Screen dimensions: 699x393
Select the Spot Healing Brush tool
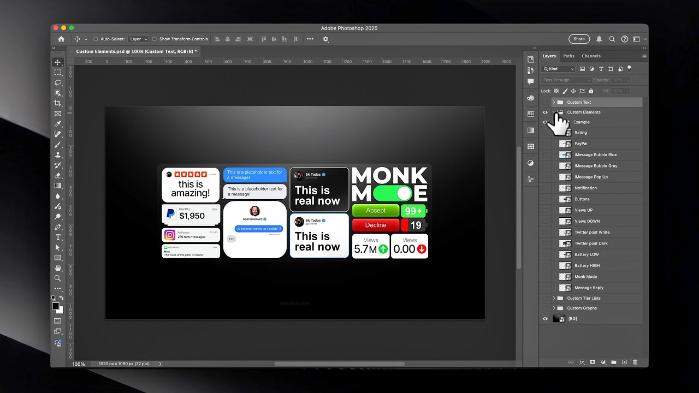(x=58, y=134)
